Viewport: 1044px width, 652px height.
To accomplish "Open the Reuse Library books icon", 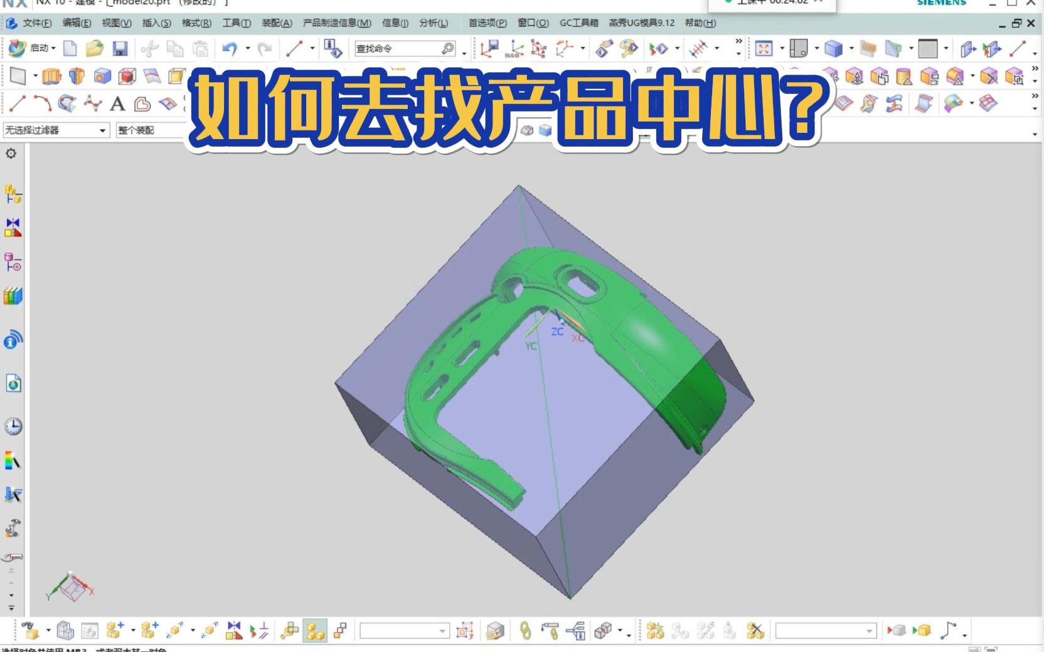I will pos(13,295).
